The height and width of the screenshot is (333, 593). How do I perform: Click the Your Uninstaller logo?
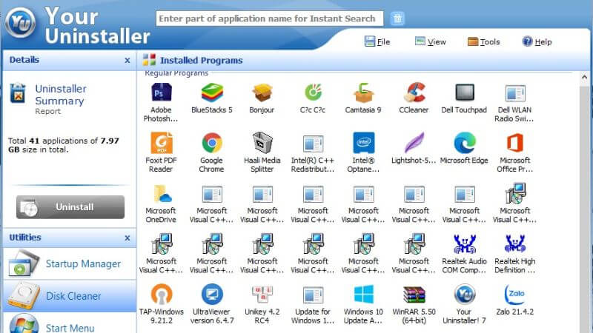tap(21, 23)
